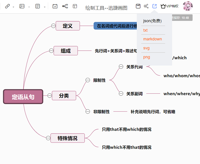
Task: Choose png export option
Action: [x=147, y=57]
